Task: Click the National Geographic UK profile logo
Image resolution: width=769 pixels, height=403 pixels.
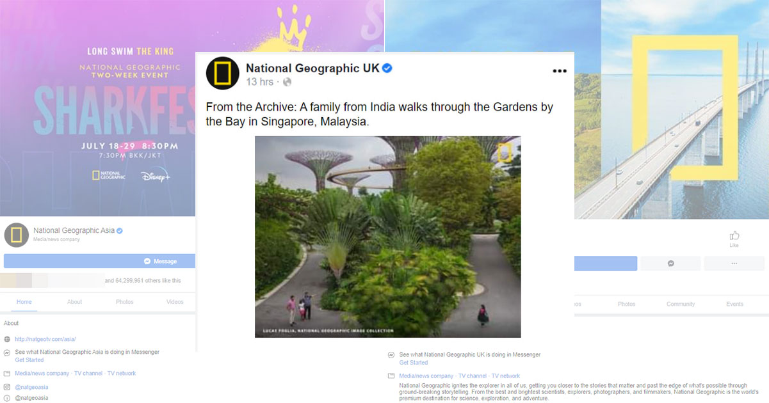Action: [222, 73]
